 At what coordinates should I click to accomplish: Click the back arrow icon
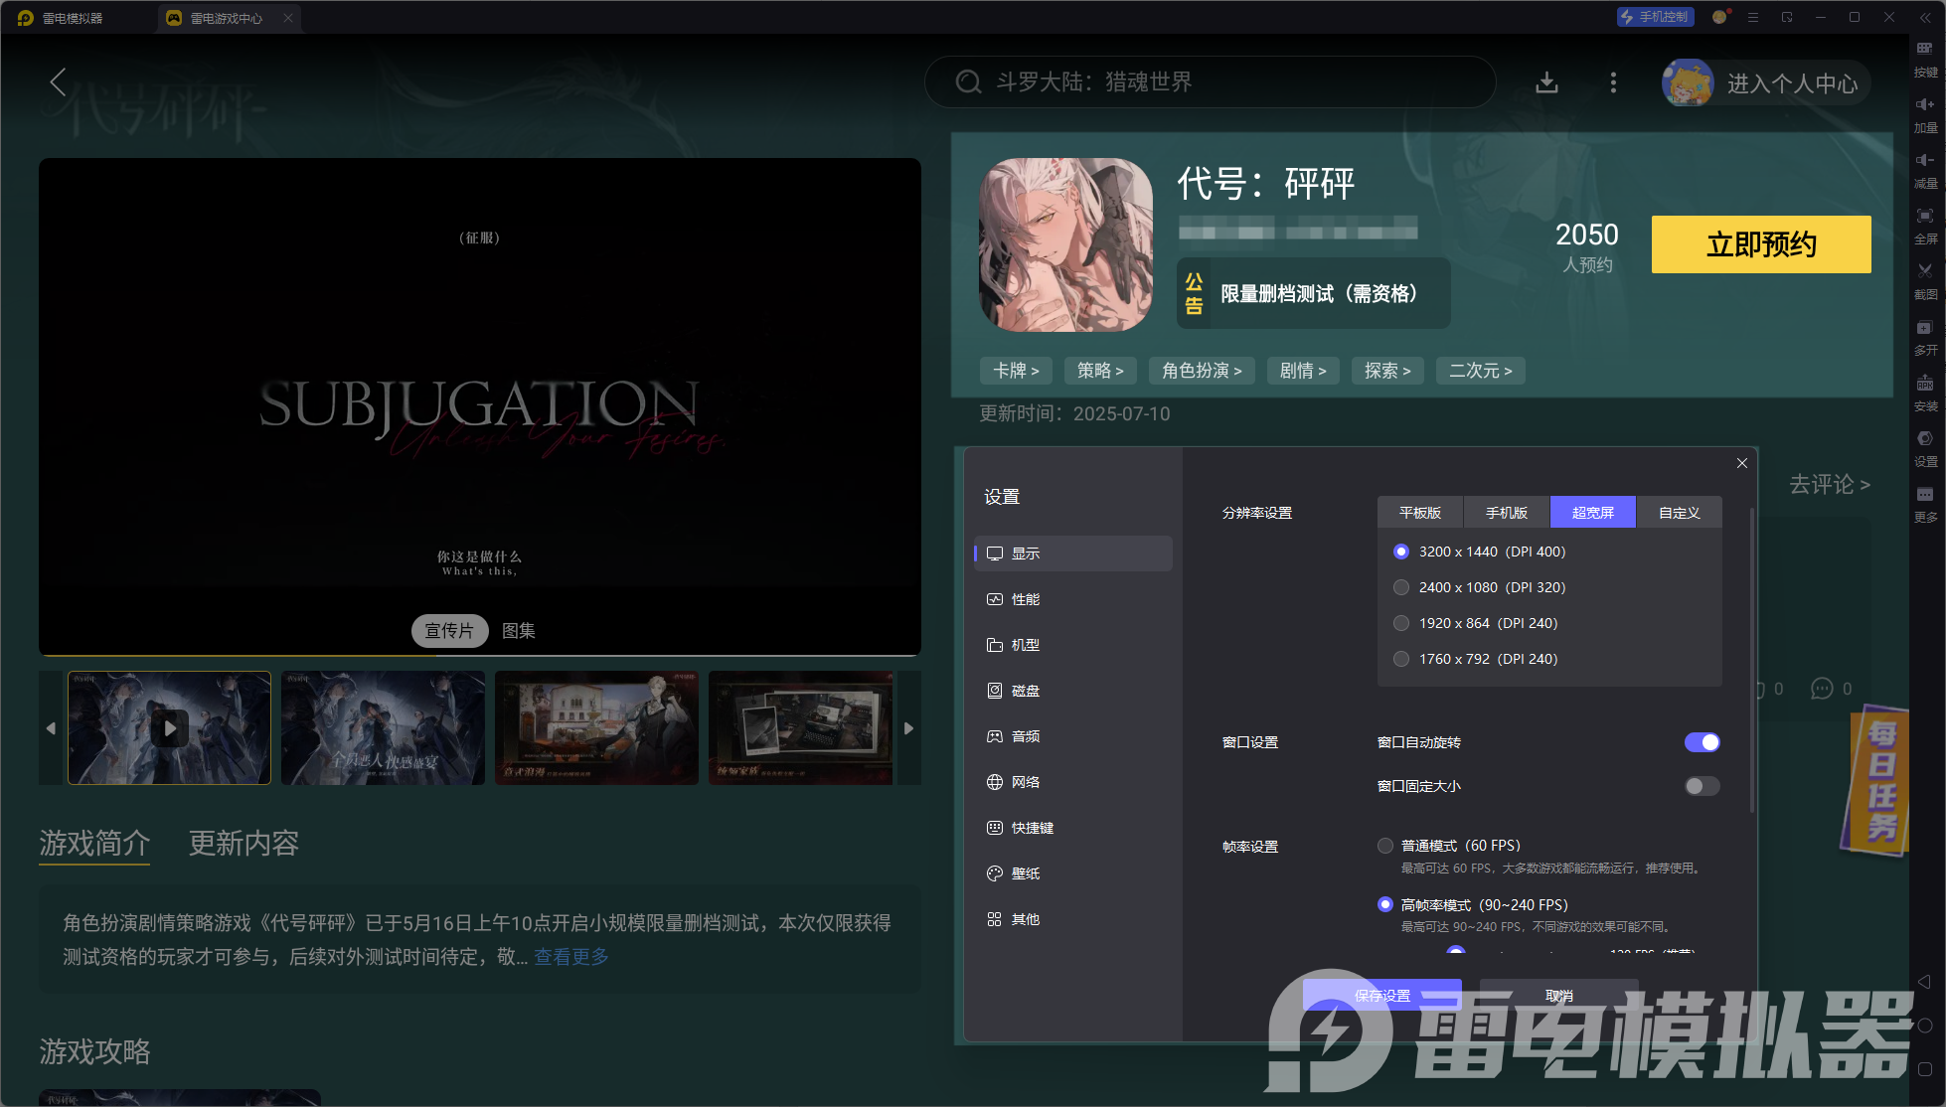[59, 82]
